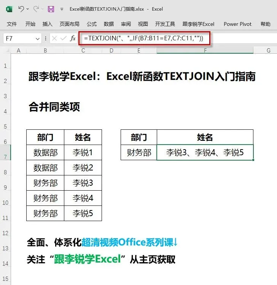Select the 李锐2 cell
The width and height of the screenshot is (277, 285).
(x=83, y=167)
